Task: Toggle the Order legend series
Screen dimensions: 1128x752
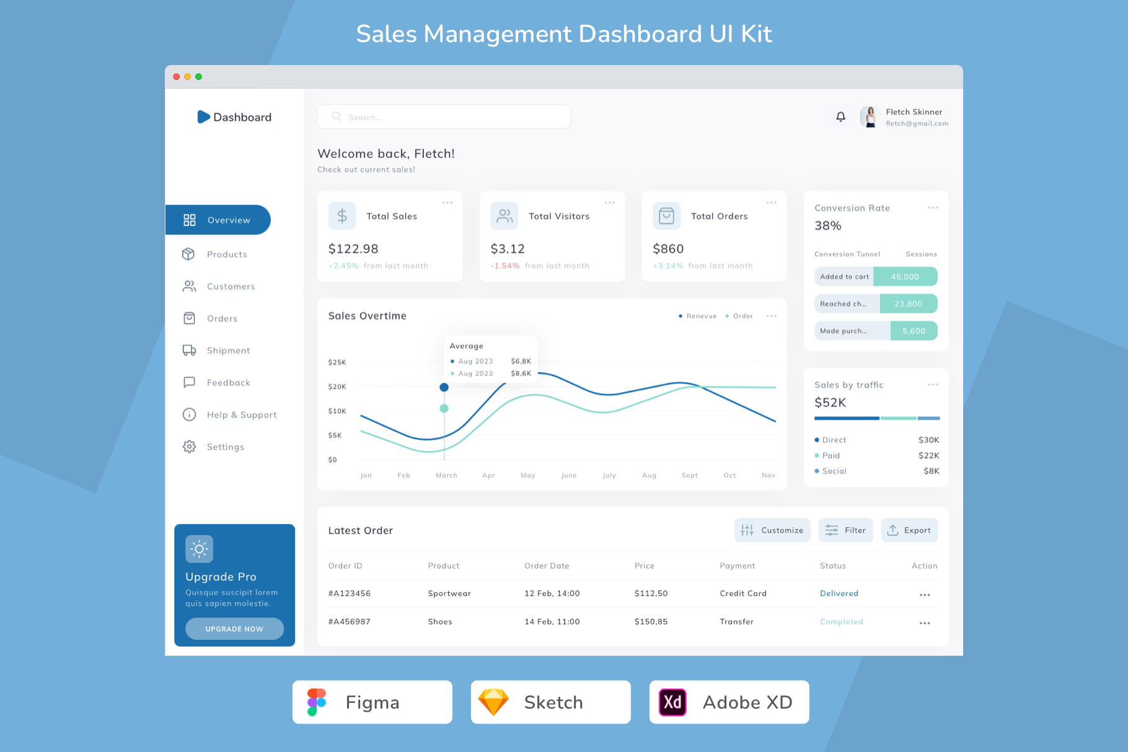Action: (739, 316)
